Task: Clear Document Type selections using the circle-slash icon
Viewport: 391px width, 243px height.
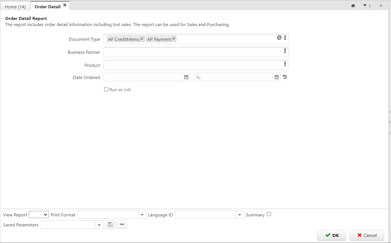Action: click(x=279, y=38)
